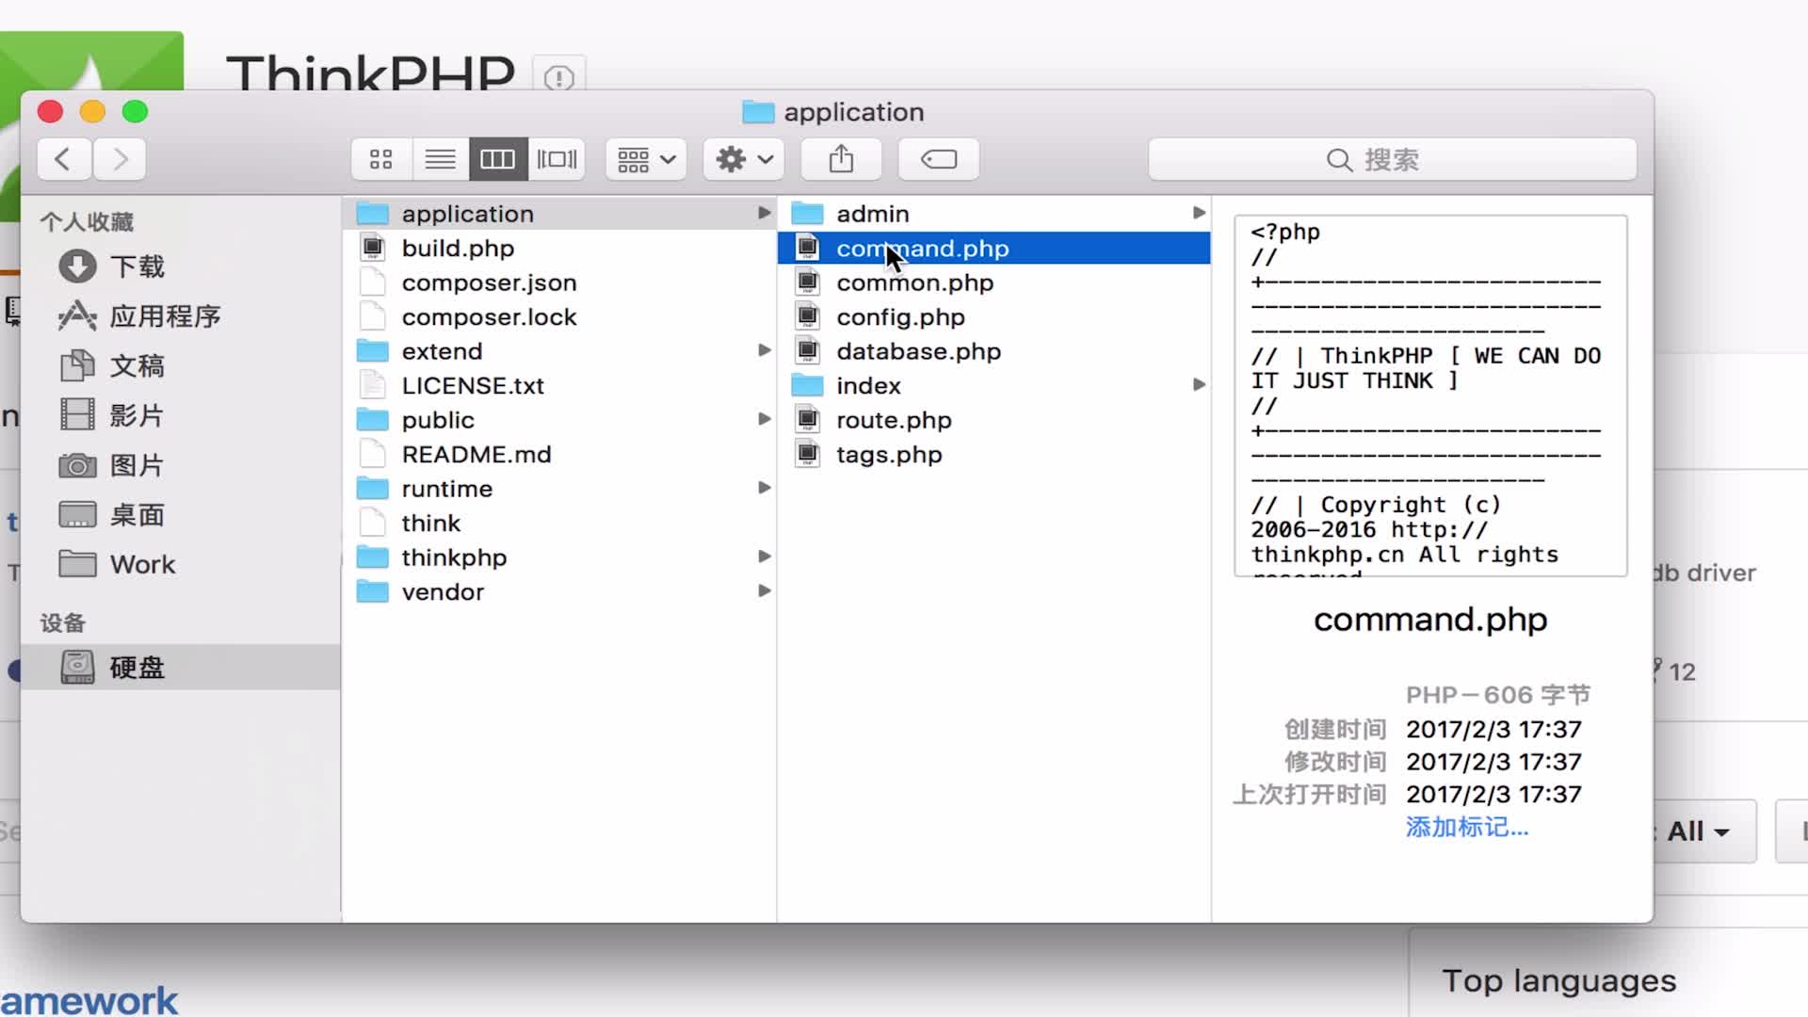Image resolution: width=1808 pixels, height=1017 pixels.
Task: Go forward with the Finder forward arrow
Action: pyautogui.click(x=120, y=159)
